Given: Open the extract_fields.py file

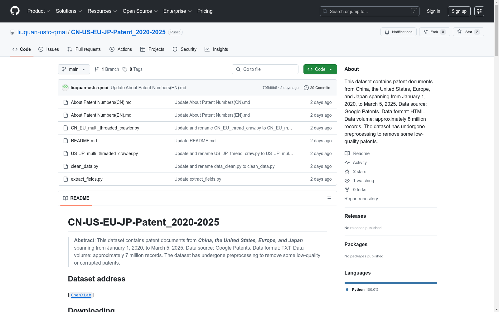Looking at the screenshot, I should coord(87,179).
